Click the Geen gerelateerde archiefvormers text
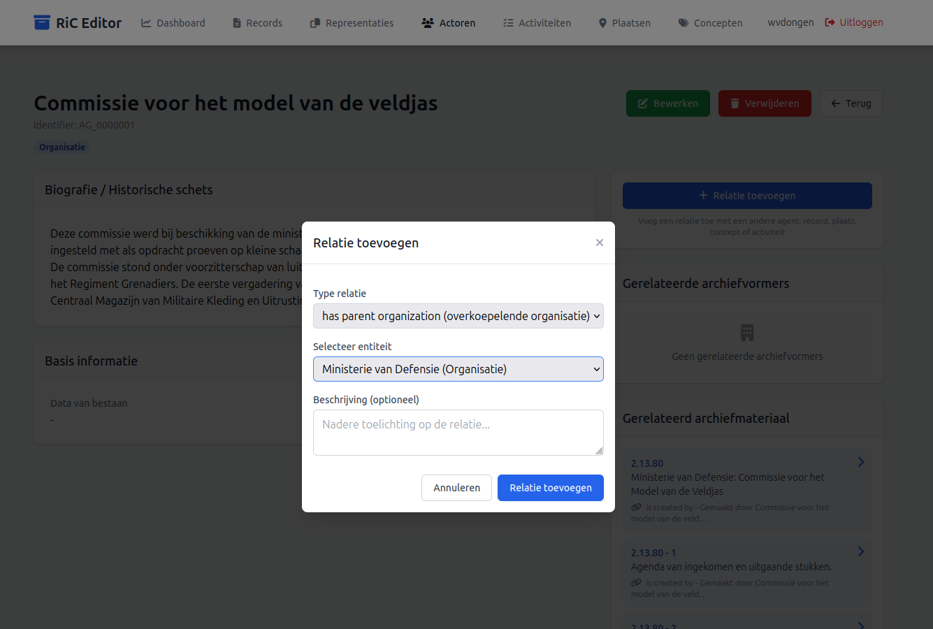 (747, 356)
